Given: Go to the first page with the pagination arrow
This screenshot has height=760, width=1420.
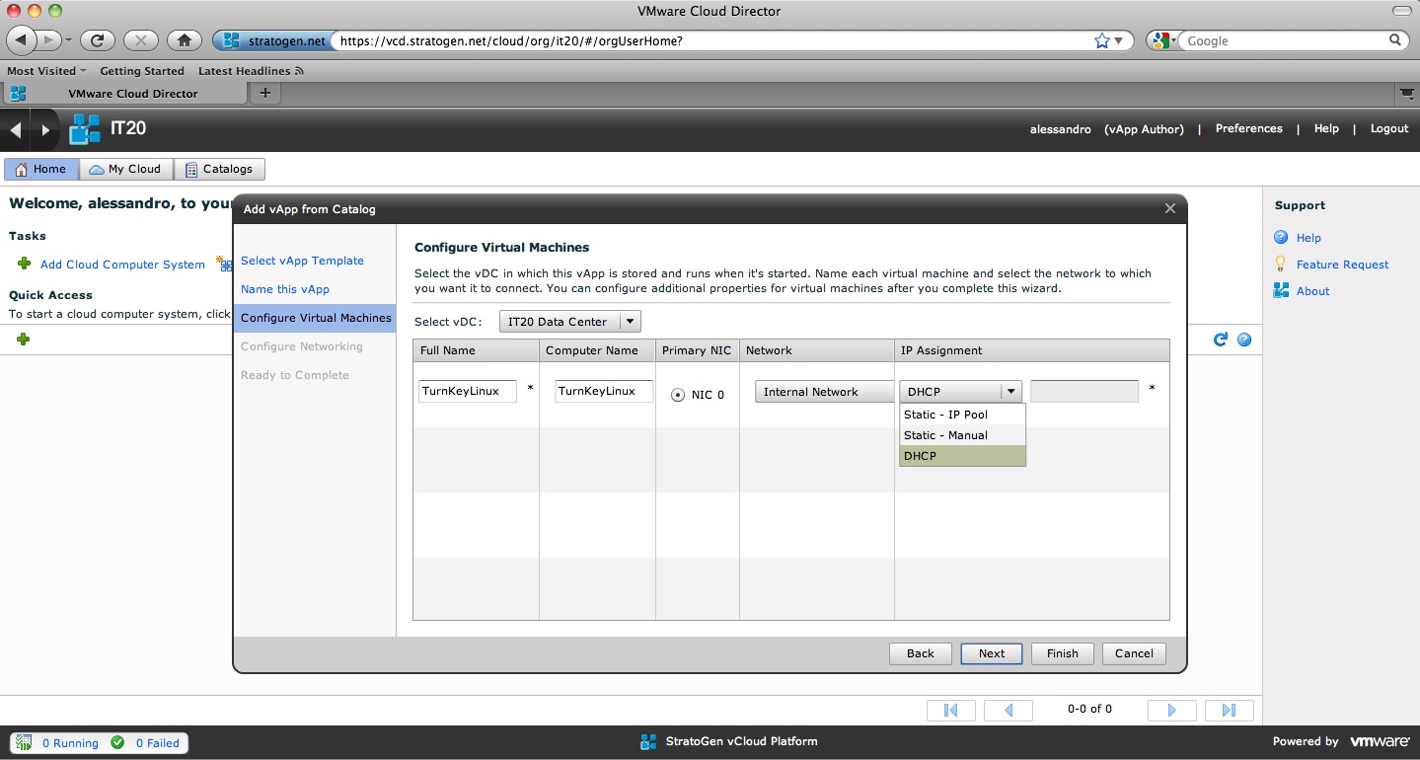Looking at the screenshot, I should [x=951, y=710].
